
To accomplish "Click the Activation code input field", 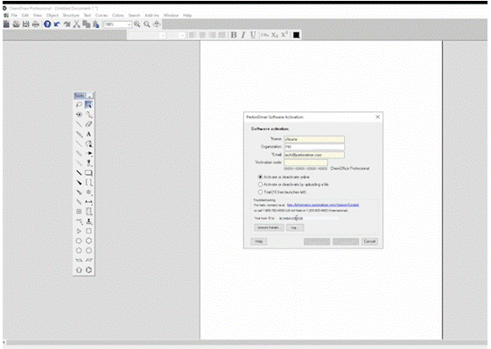I will point(305,163).
